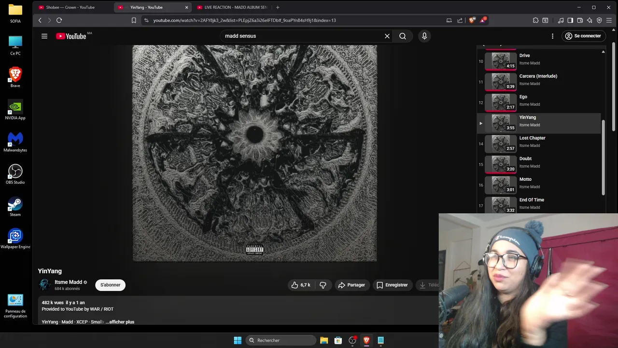Bookmark this page with bookmark icon
The height and width of the screenshot is (348, 618).
(134, 20)
